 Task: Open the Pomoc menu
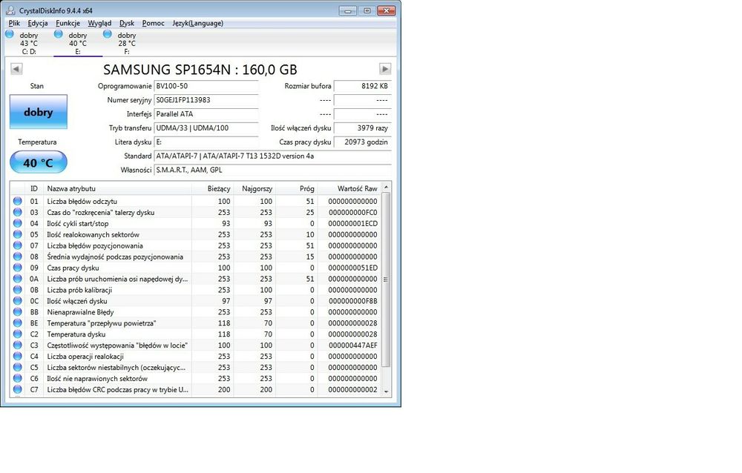pos(153,23)
